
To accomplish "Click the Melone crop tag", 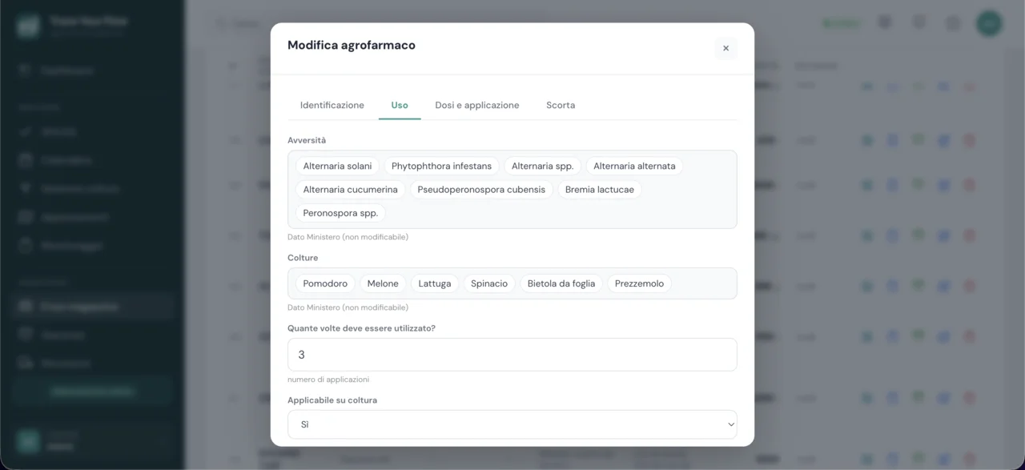I will tap(383, 283).
